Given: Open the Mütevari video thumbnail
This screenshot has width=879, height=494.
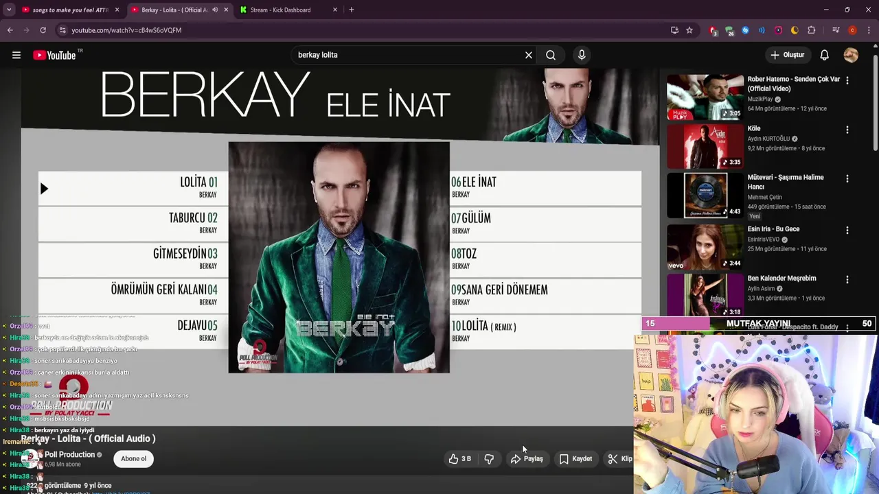Looking at the screenshot, I should pyautogui.click(x=705, y=195).
